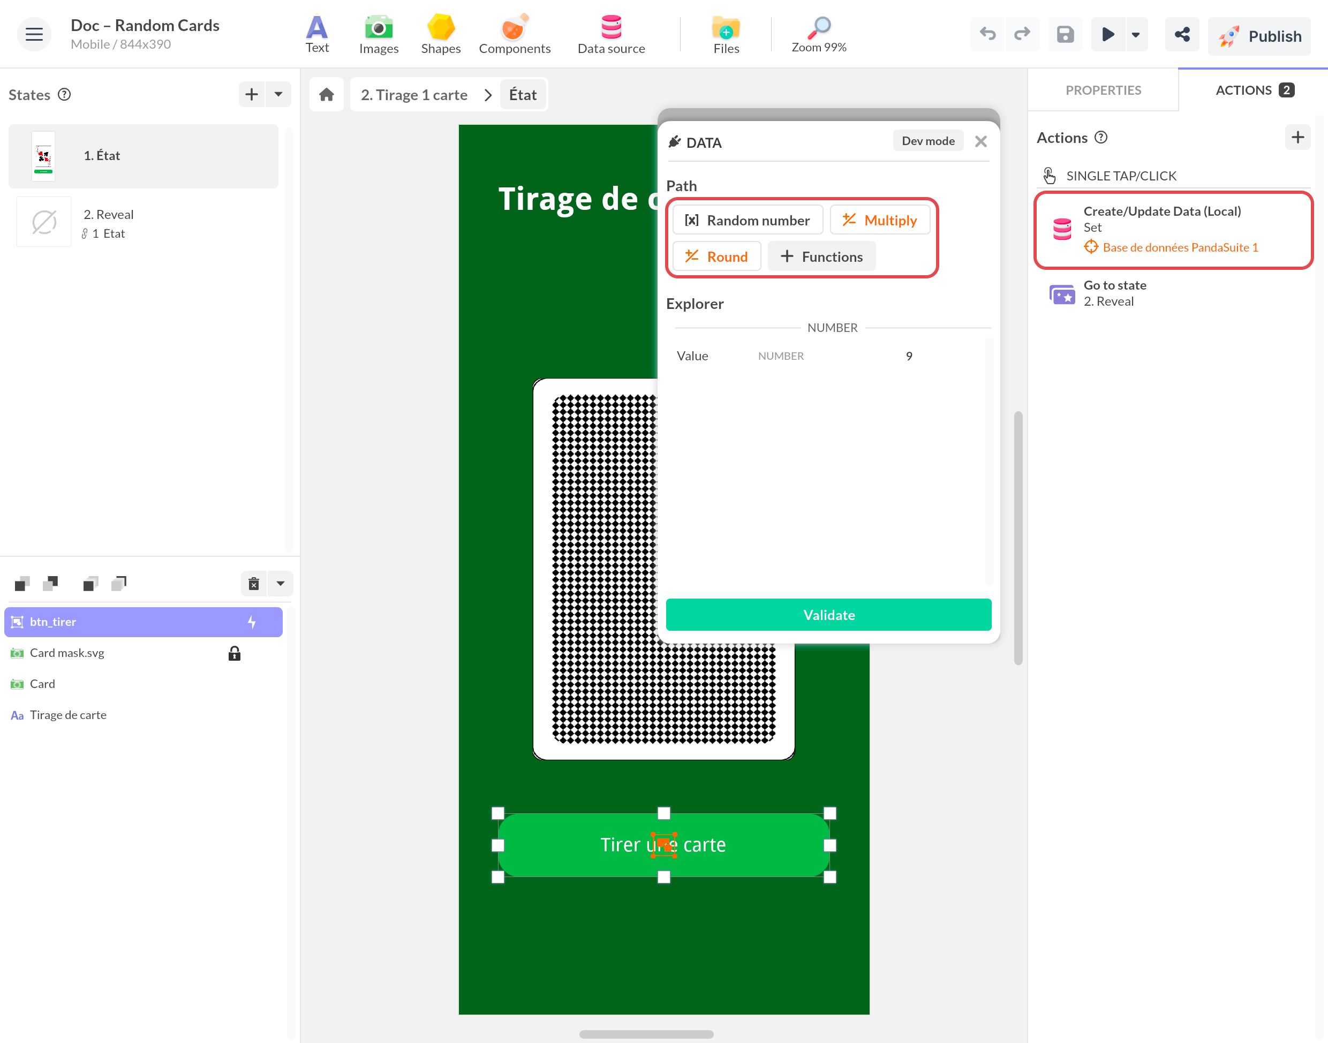Click the Publish button
Viewport: 1328px width, 1043px height.
(x=1259, y=36)
